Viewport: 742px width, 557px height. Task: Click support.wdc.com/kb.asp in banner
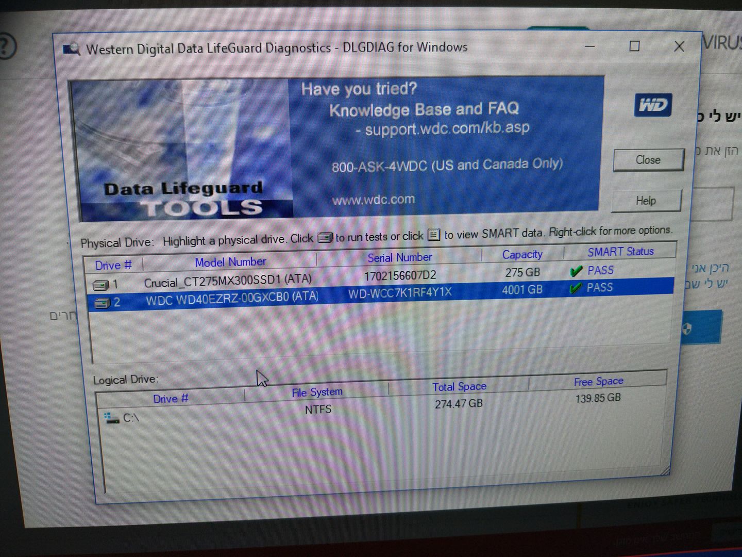pyautogui.click(x=447, y=128)
